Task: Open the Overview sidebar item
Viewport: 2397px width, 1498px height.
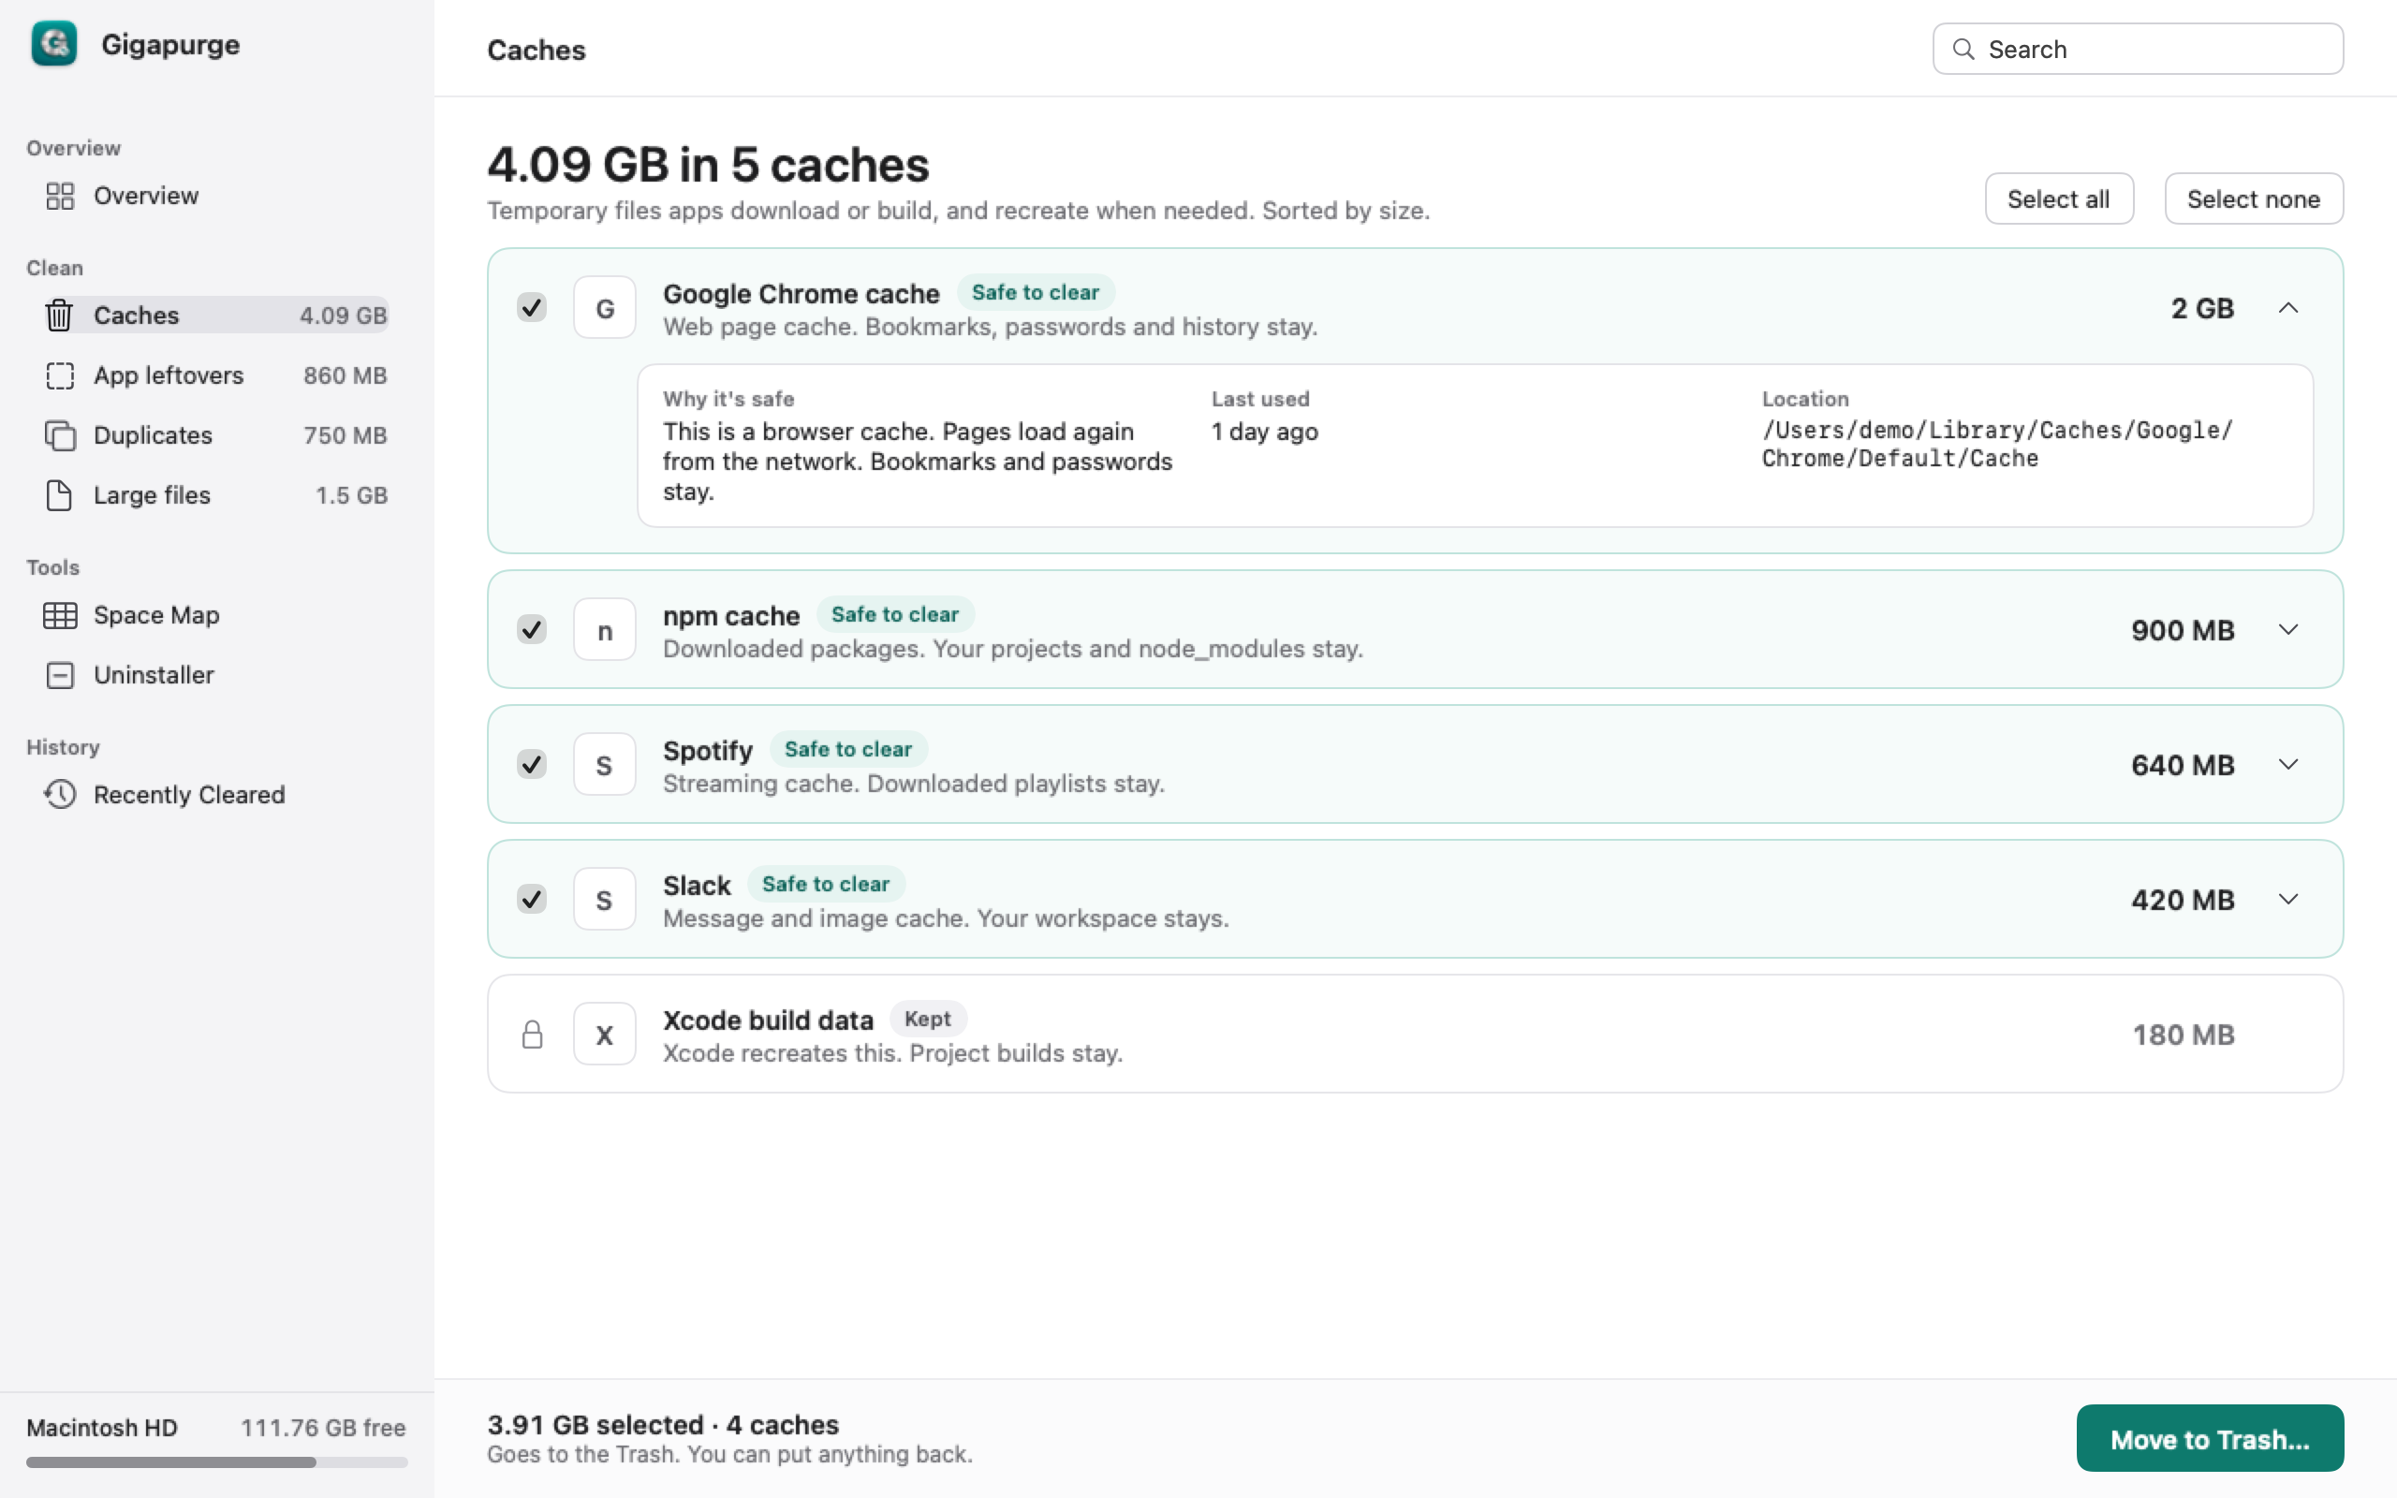Action: 216,197
